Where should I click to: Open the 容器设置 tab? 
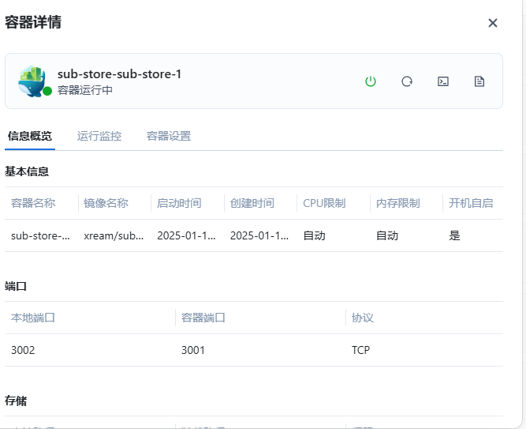(169, 136)
